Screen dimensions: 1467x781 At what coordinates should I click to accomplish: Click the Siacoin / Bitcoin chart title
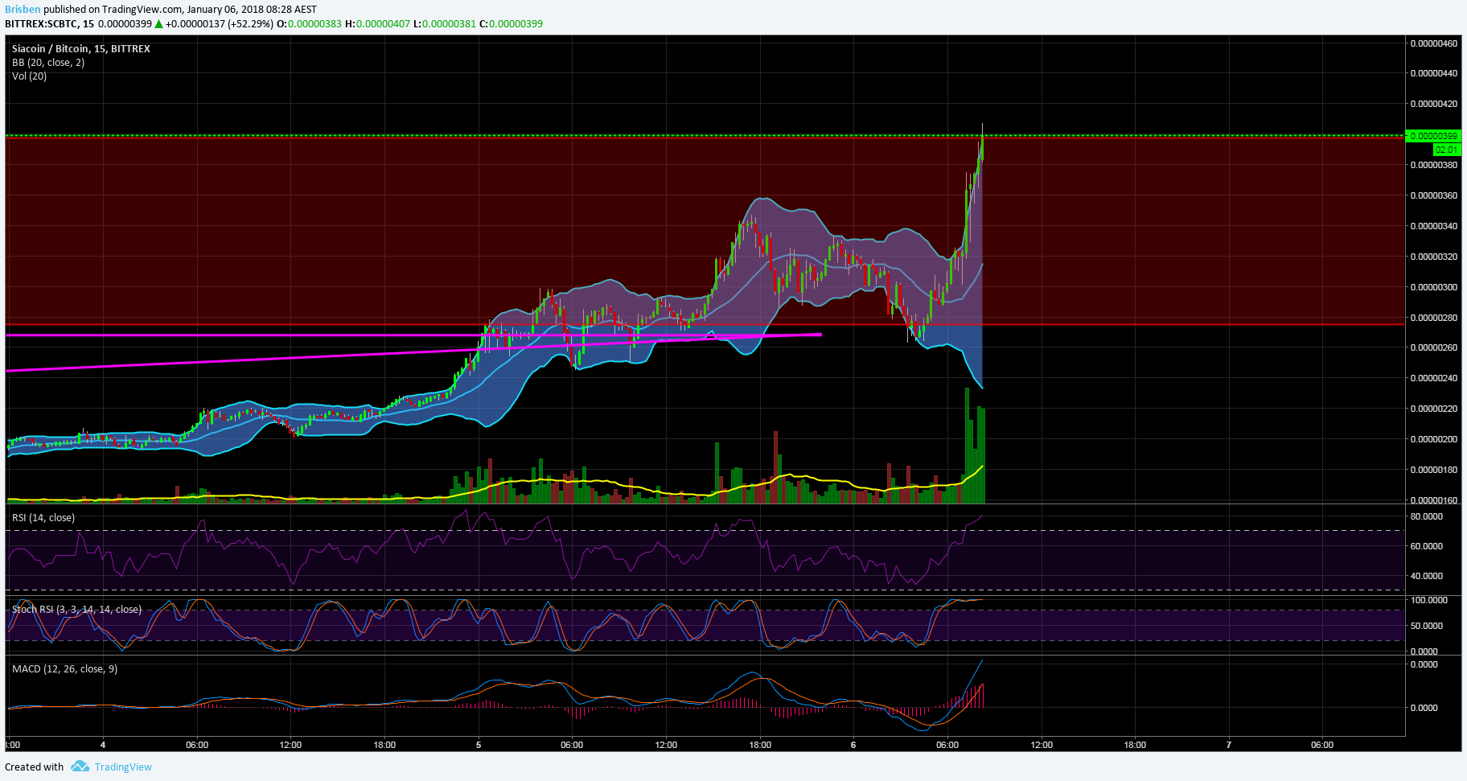point(81,48)
